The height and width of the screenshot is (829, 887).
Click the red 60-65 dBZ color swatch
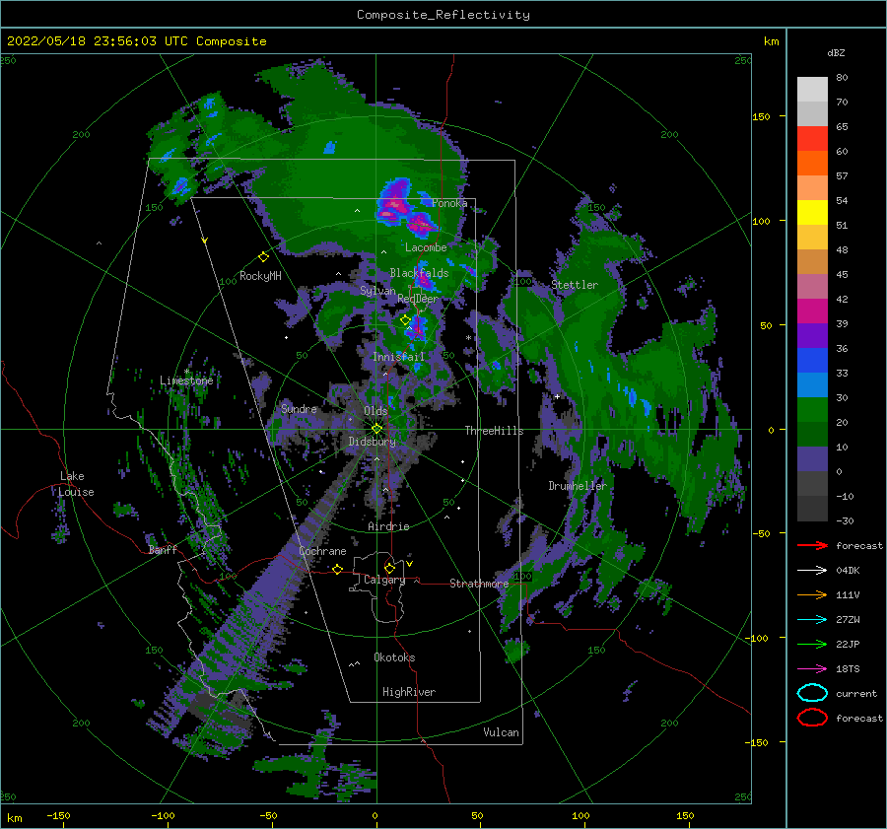[812, 139]
